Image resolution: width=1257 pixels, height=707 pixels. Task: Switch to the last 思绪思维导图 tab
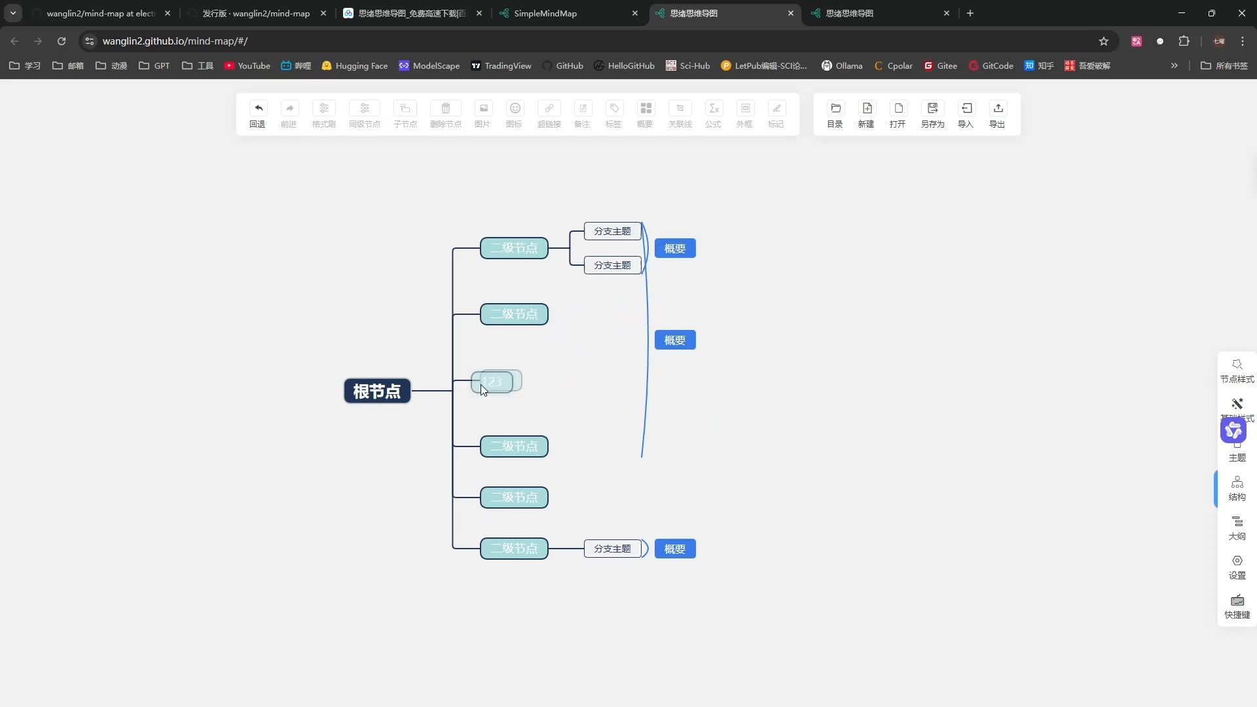(880, 13)
